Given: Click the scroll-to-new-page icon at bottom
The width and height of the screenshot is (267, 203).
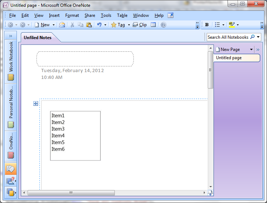Looking at the screenshot, I should tap(210, 193).
